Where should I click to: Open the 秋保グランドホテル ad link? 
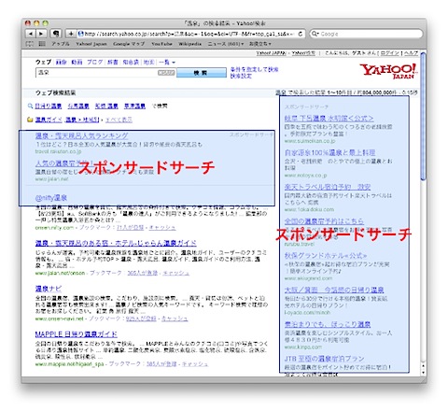[x=326, y=256]
